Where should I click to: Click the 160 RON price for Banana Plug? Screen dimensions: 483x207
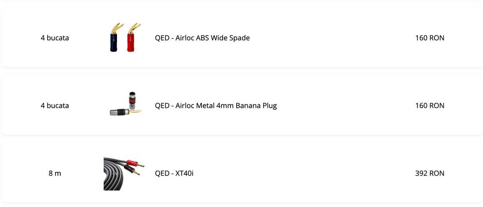(x=429, y=105)
